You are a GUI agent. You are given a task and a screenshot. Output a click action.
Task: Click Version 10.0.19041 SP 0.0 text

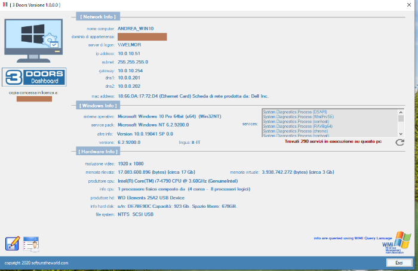145,134
